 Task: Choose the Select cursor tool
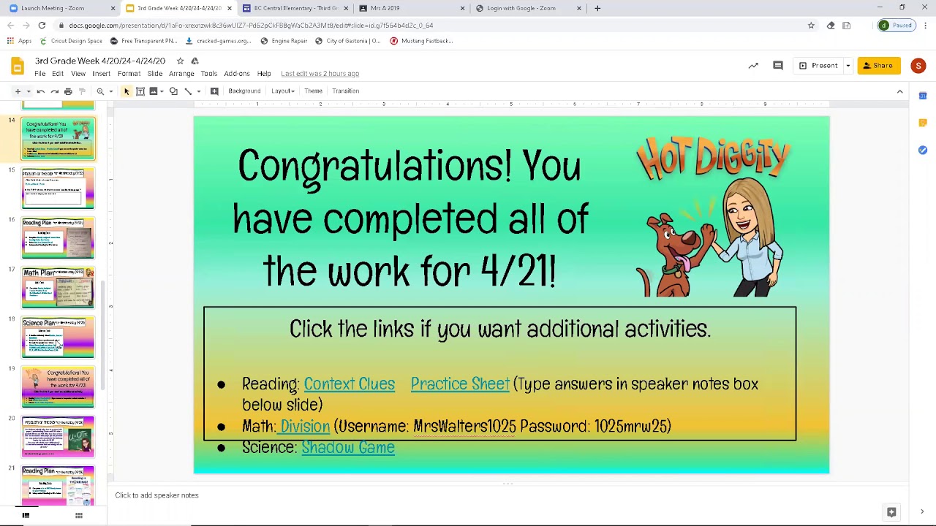[127, 91]
